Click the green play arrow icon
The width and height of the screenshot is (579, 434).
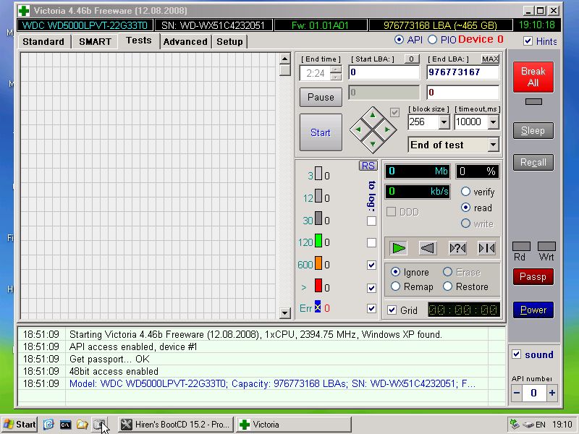[399, 248]
